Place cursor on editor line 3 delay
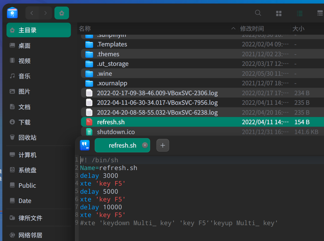The width and height of the screenshot is (324, 241). click(x=90, y=176)
